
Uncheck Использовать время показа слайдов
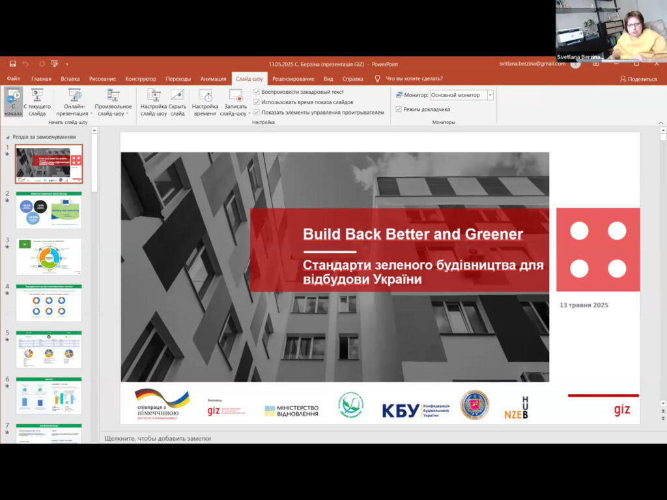[x=257, y=102]
